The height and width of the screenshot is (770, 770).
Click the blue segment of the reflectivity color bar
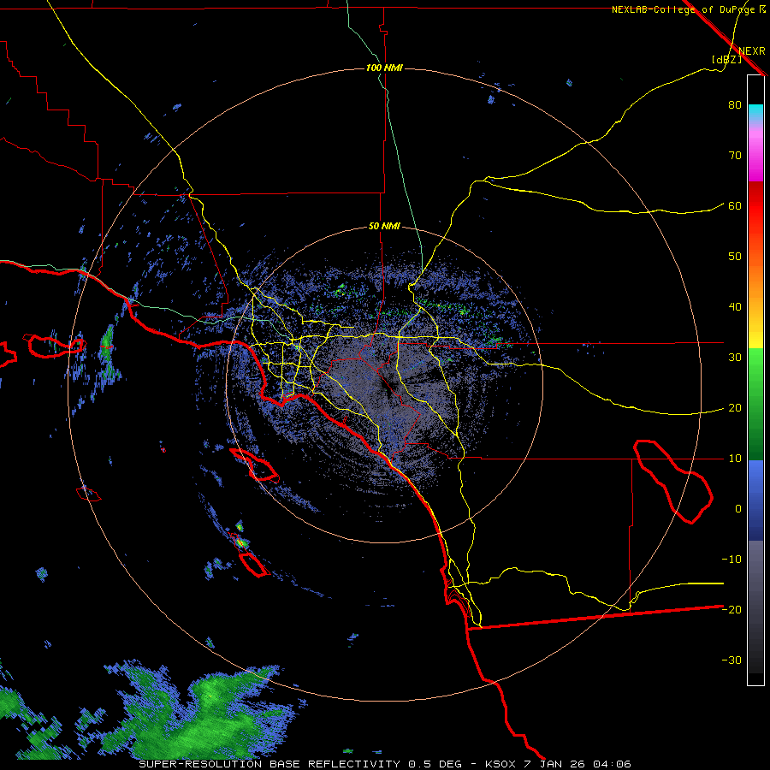755,500
